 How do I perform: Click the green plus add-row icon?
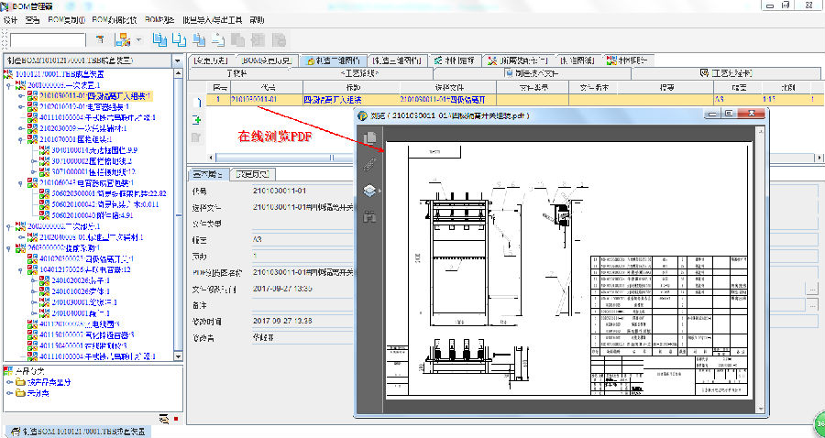(x=196, y=119)
